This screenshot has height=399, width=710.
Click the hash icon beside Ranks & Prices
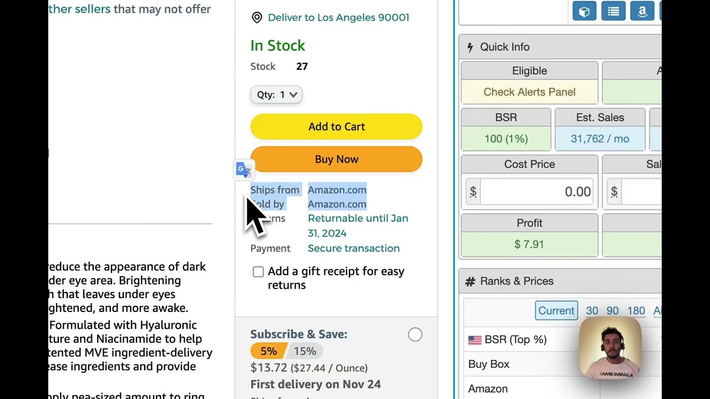(470, 282)
